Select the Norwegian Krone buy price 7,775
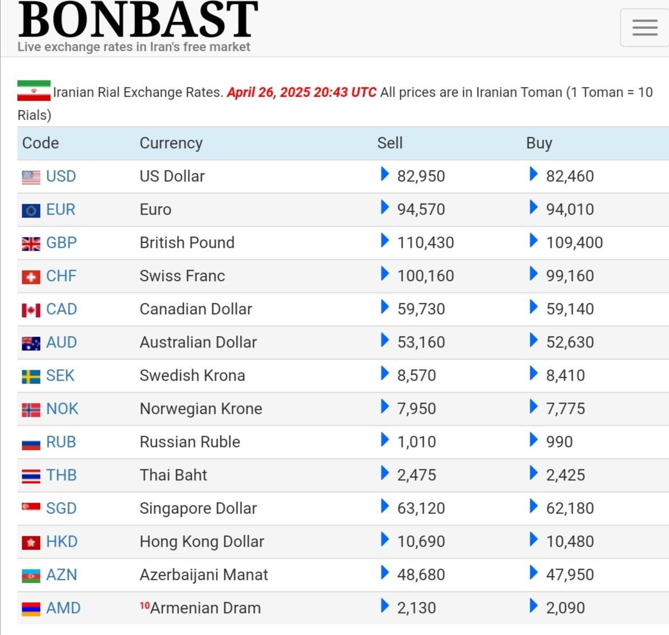Image resolution: width=669 pixels, height=635 pixels. (566, 409)
